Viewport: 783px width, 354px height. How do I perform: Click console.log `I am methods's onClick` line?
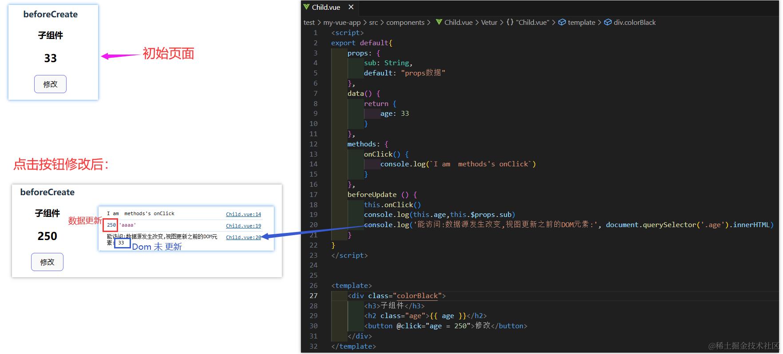click(x=458, y=164)
